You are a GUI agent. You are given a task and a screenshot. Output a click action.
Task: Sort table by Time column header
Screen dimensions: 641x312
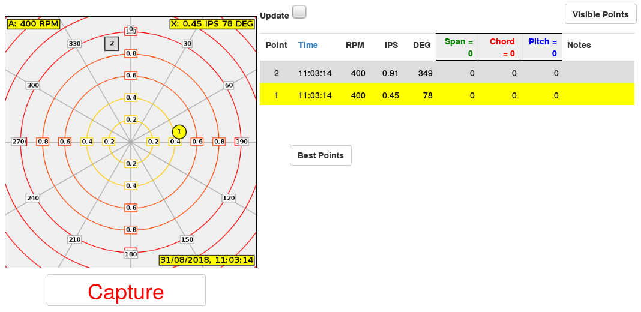(x=308, y=45)
